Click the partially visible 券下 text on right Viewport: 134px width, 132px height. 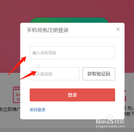click(129, 114)
